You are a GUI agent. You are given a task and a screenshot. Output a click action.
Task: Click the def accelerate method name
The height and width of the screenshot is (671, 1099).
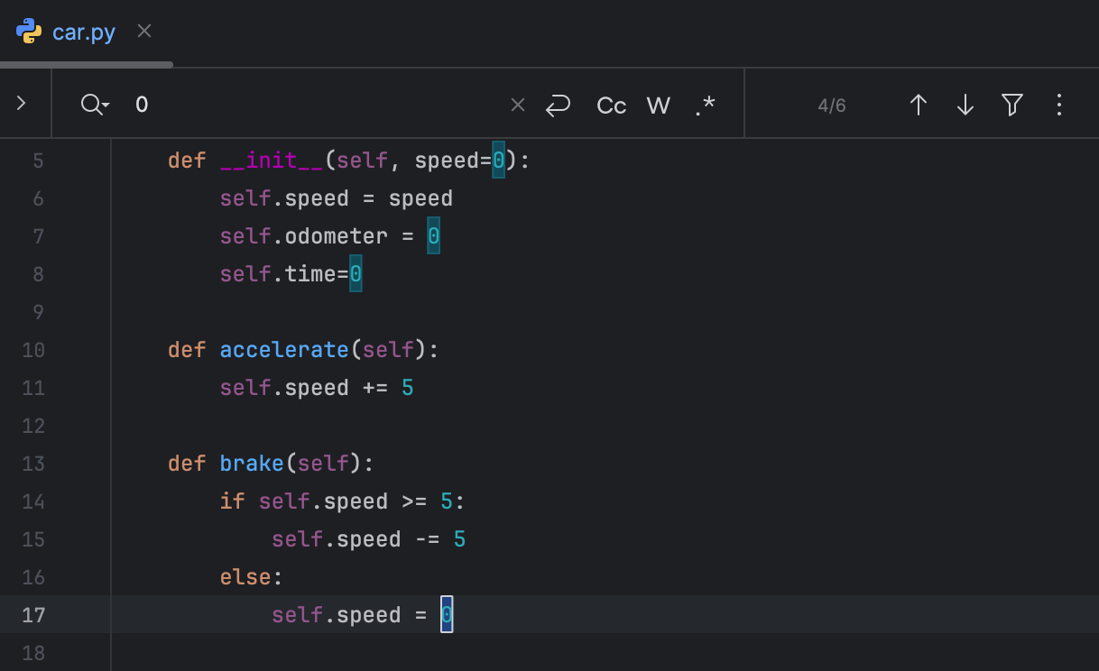284,349
